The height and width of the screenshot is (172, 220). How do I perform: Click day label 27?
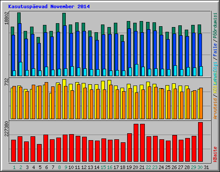(180, 167)
